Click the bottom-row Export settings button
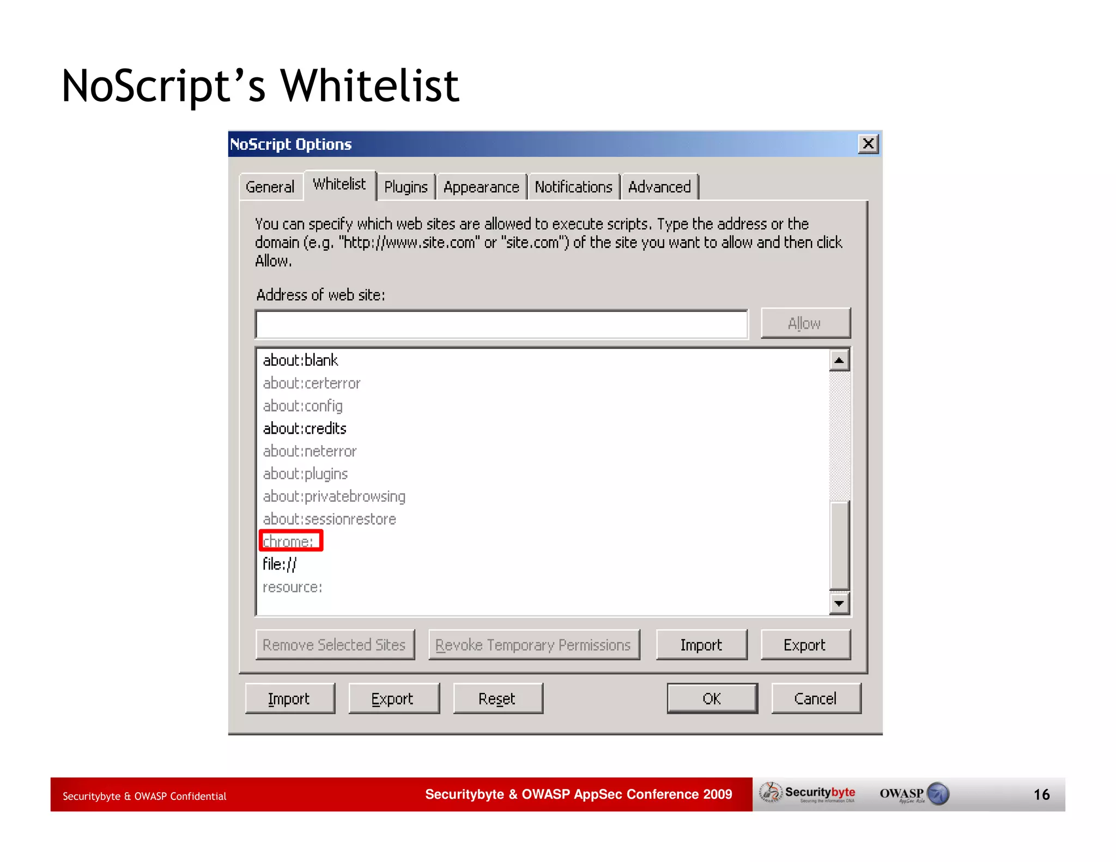The height and width of the screenshot is (862, 1116). tap(393, 699)
